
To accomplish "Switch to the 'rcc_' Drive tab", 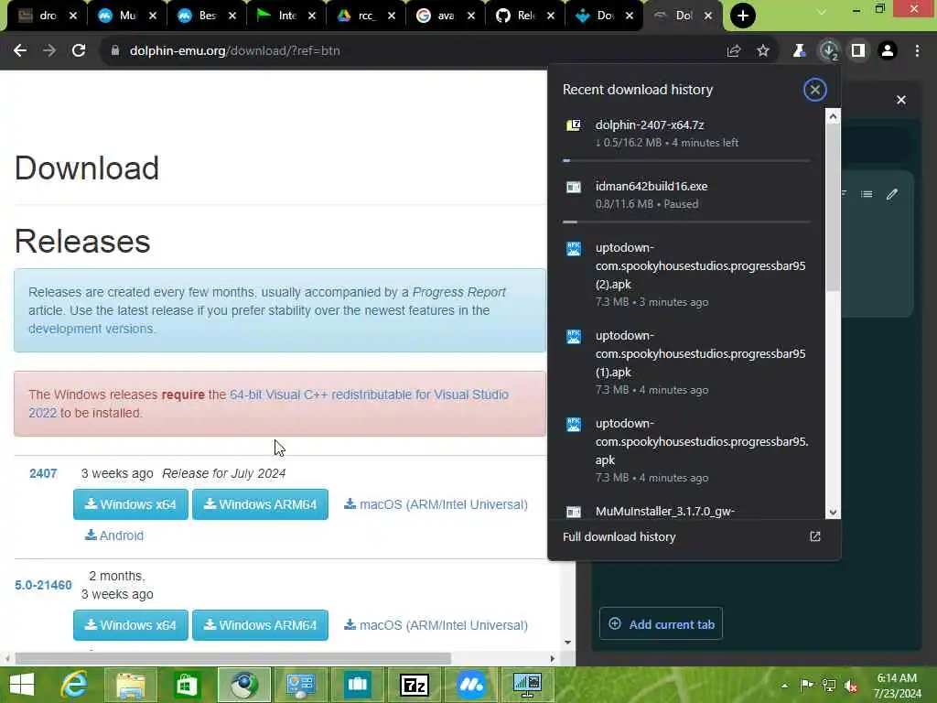I will pos(364,16).
